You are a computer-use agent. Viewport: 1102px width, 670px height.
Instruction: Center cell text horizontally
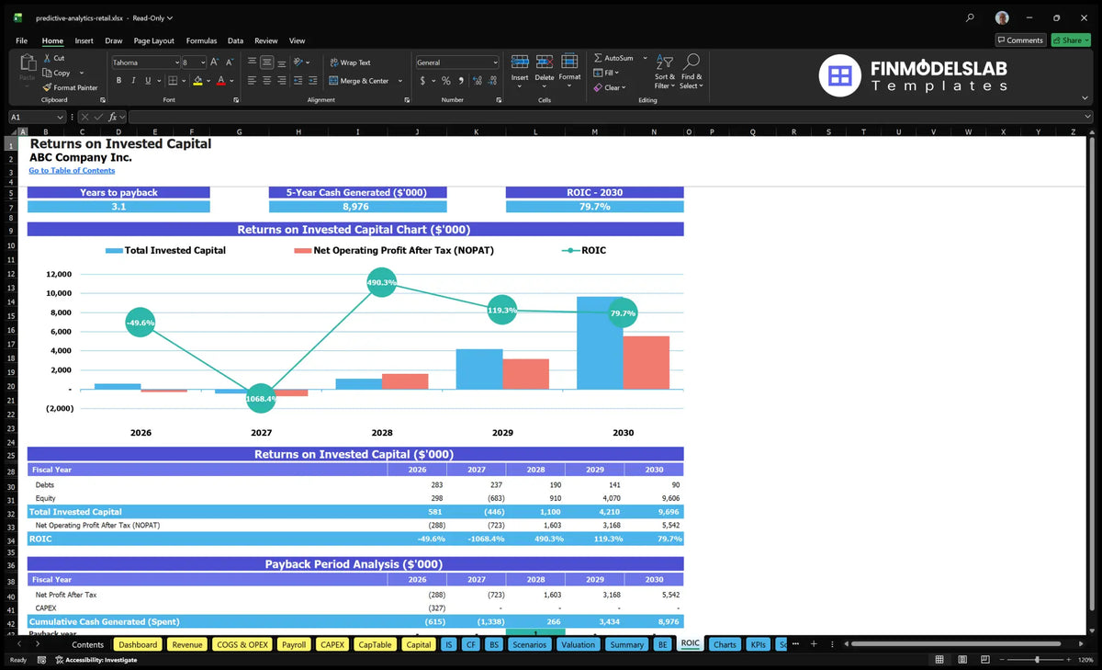point(267,81)
